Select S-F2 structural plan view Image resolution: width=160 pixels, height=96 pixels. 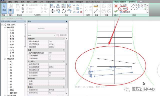tap(12, 39)
